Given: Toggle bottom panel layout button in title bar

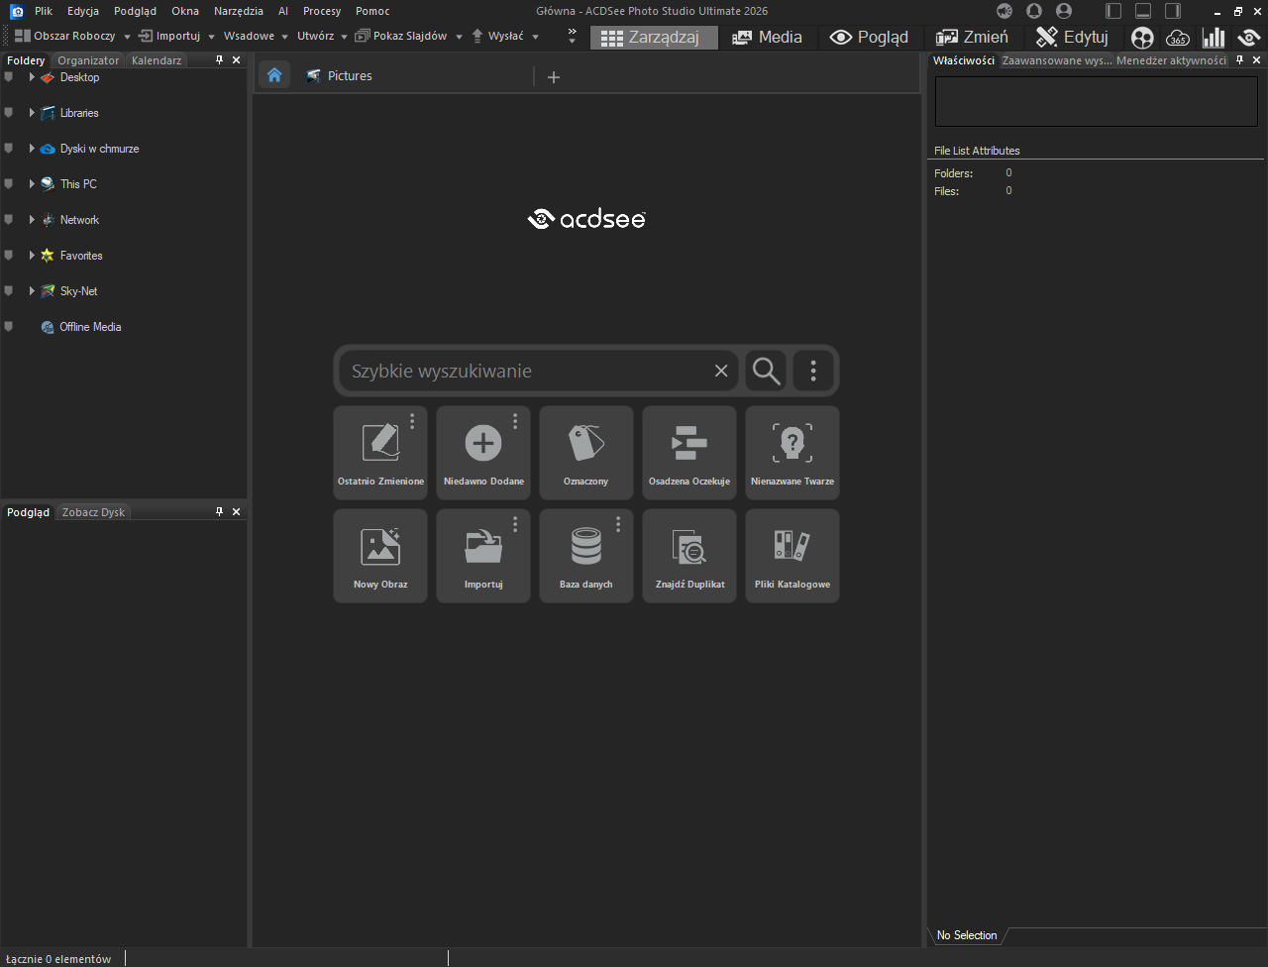Looking at the screenshot, I should [1143, 11].
